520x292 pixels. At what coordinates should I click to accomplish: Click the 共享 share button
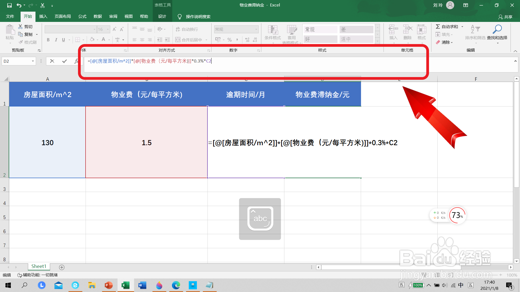coord(505,17)
